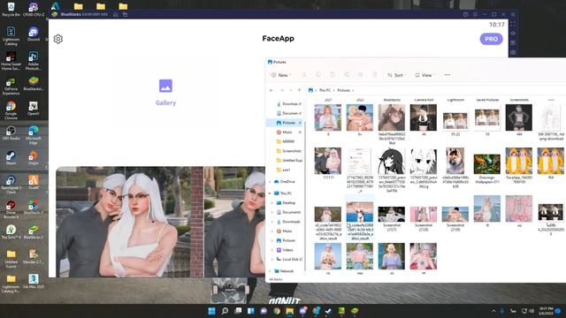This screenshot has height=318, width=566.
Task: Click the Rename icon in Explorer toolbar
Action: tap(346, 75)
